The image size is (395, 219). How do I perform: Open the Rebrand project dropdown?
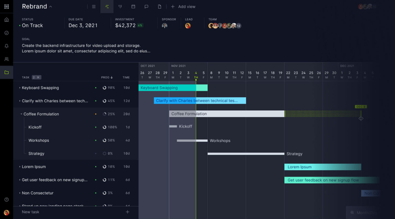(50, 7)
